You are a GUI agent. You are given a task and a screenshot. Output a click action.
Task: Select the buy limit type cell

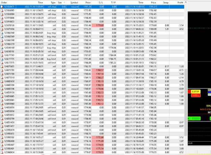click(x=51, y=59)
